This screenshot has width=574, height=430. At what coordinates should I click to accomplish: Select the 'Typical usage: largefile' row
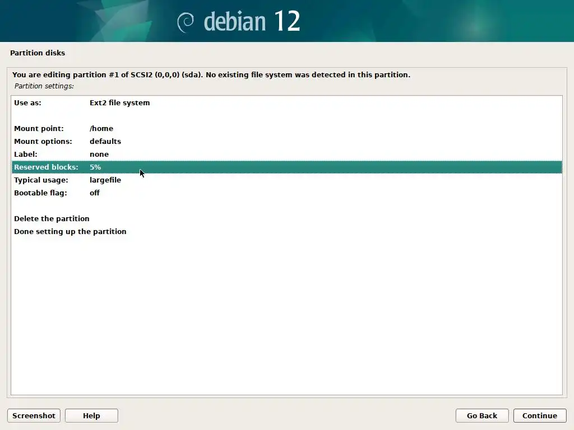coord(286,180)
